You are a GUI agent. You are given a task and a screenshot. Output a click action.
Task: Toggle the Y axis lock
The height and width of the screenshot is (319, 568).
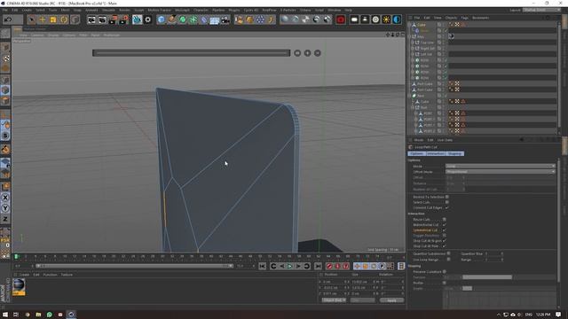pos(5,208)
